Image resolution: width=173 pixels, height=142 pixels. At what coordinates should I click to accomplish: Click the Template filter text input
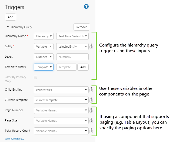click(66, 67)
